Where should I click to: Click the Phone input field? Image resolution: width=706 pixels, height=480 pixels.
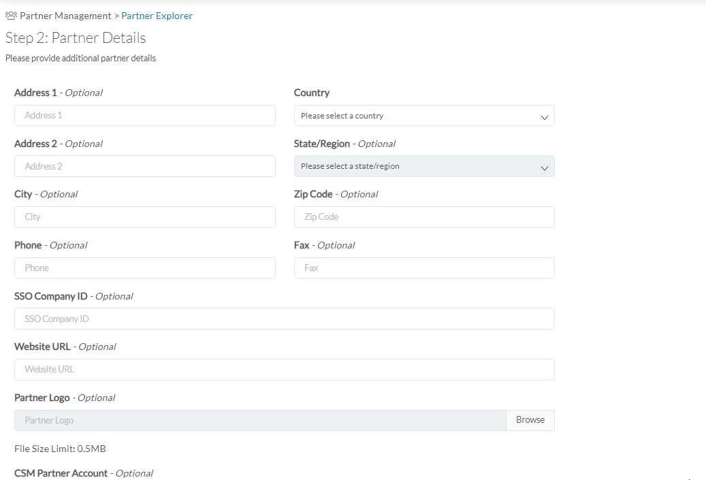point(144,268)
